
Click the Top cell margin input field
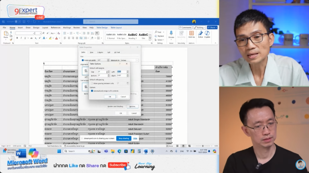[x=102, y=72]
